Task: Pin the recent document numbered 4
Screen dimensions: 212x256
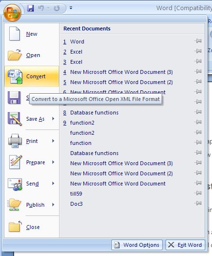Action: 198,71
